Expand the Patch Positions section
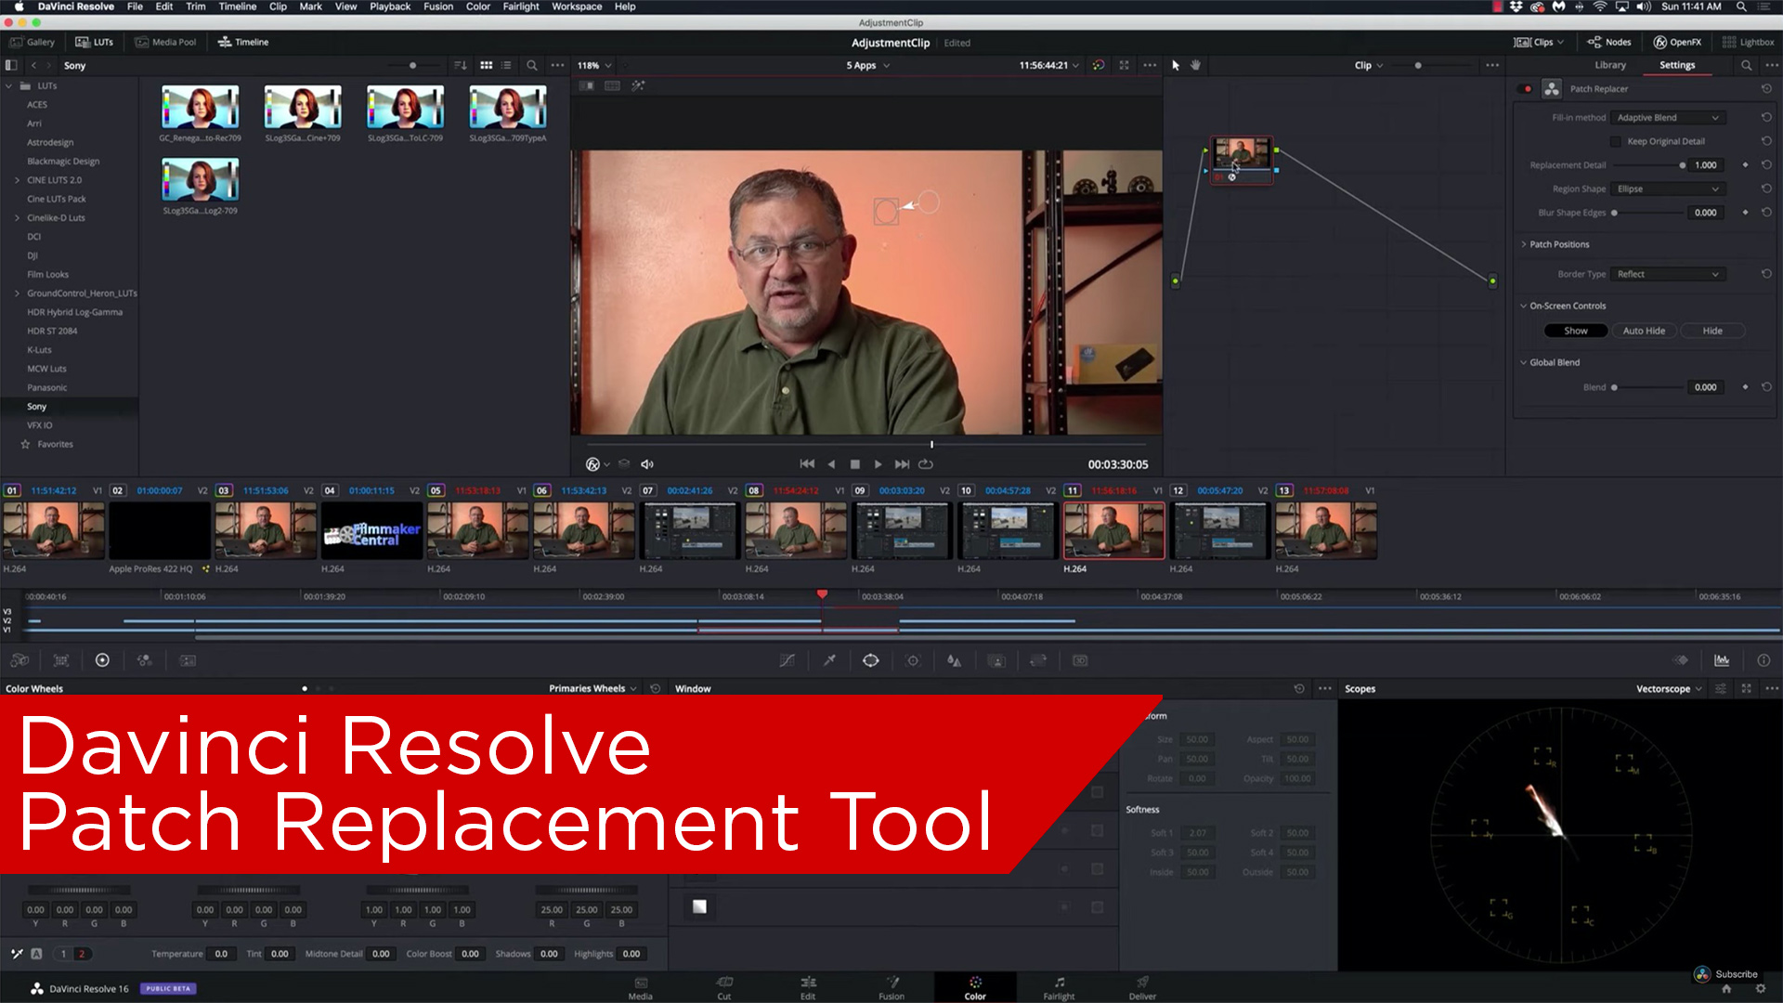The width and height of the screenshot is (1783, 1003). [x=1558, y=243]
